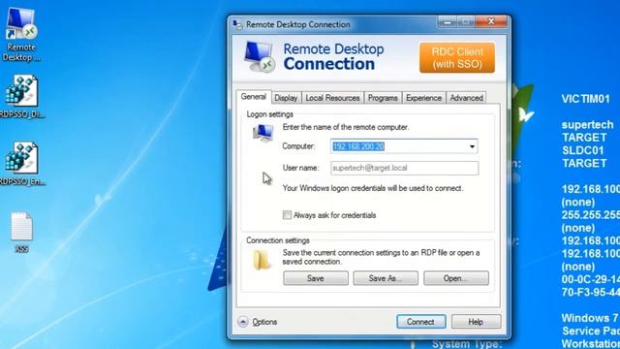Click the Save connection settings button
This screenshot has width=620, height=349.
[316, 278]
